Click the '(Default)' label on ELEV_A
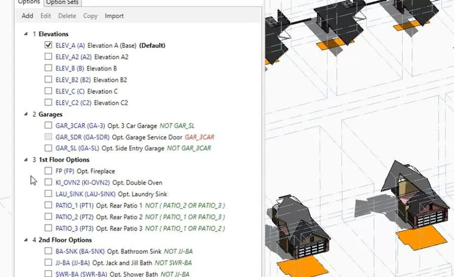This screenshot has width=454, height=277. [x=152, y=46]
